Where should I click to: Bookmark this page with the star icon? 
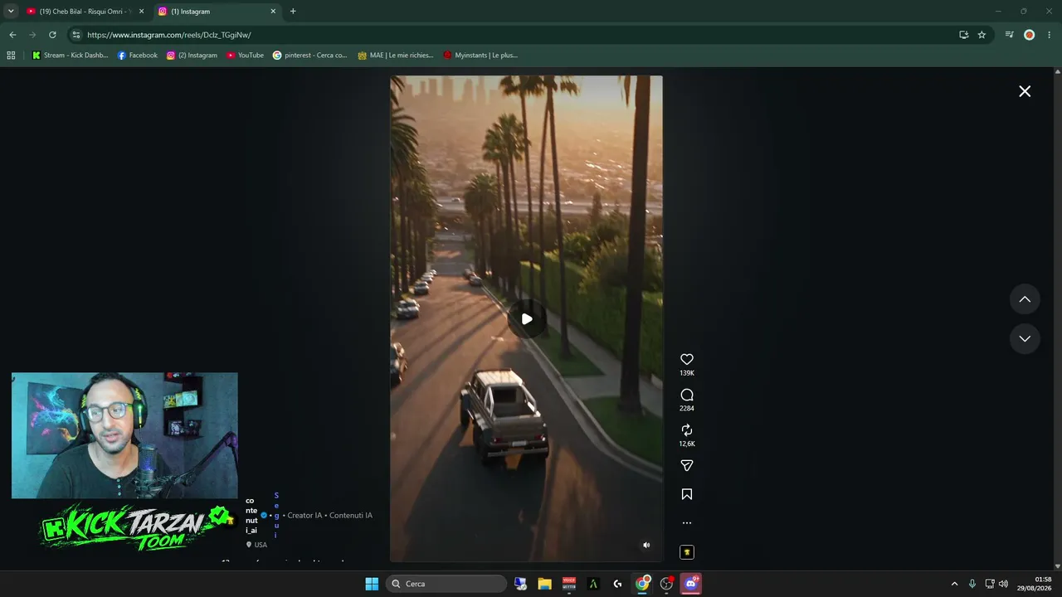(982, 35)
